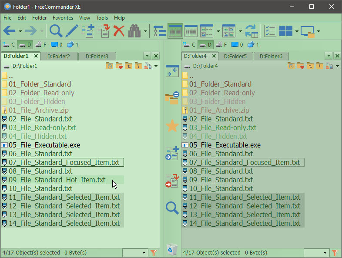This screenshot has width=342, height=258.
Task: Open the left panel tab list dropdown
Action: point(147,56)
